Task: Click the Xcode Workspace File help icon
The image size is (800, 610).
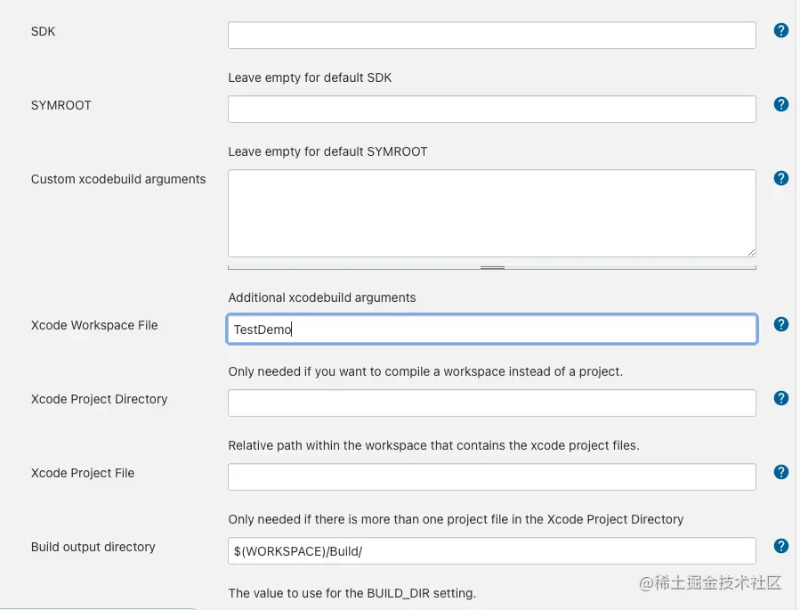Action: (781, 324)
